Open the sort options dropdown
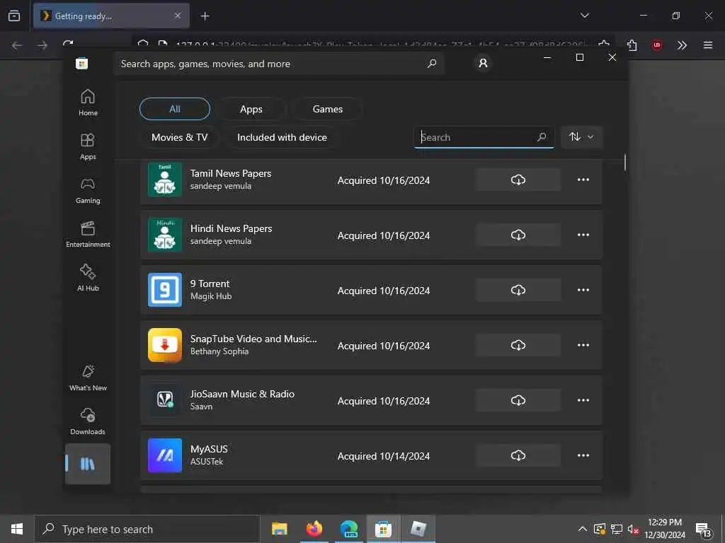Viewport: 725px width, 543px height. [x=581, y=136]
